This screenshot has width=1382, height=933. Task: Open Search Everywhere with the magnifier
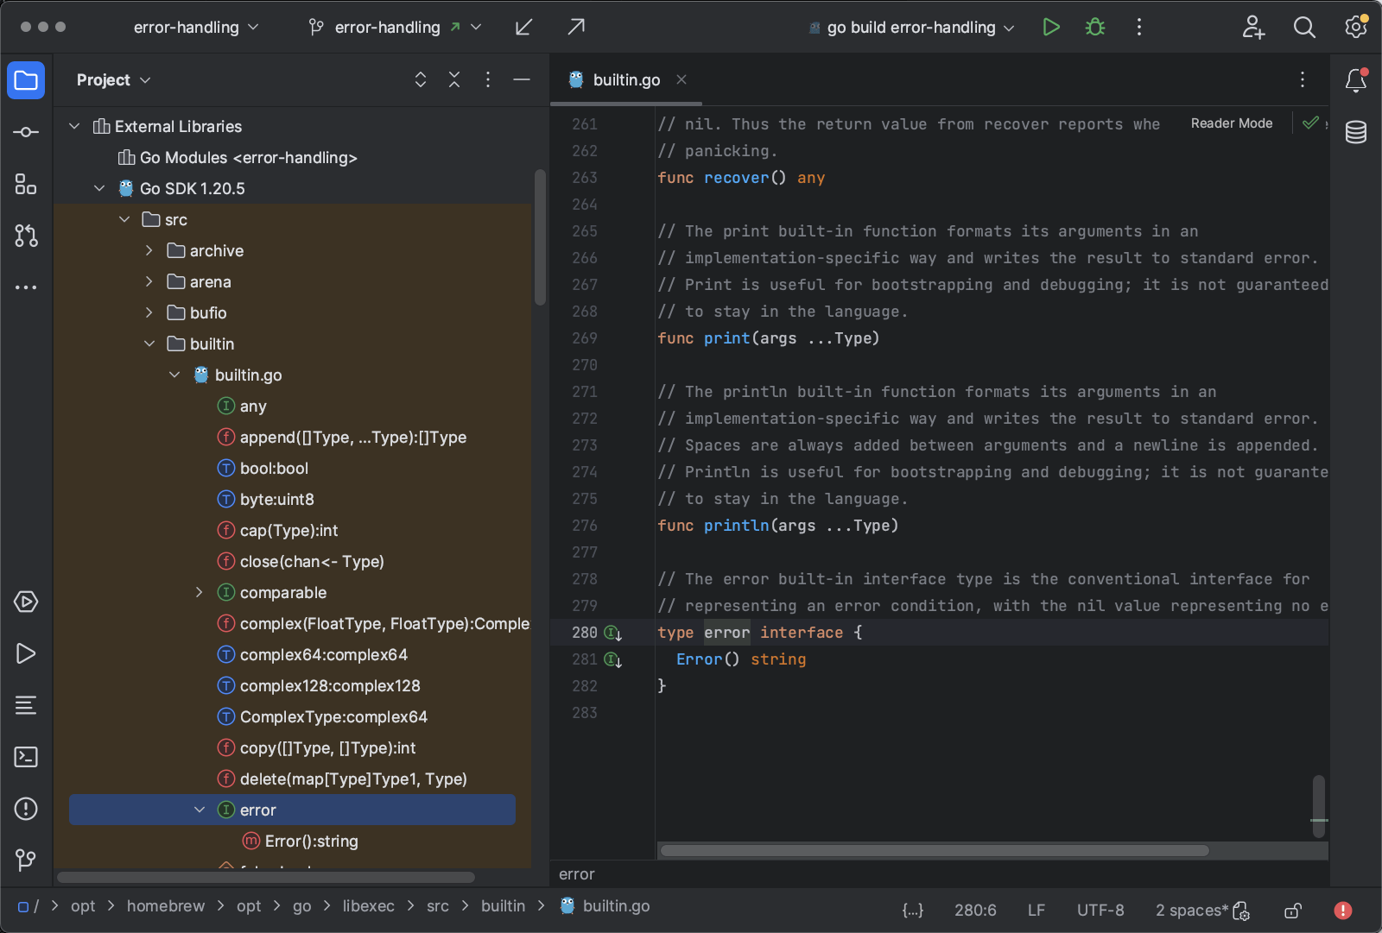(1304, 27)
